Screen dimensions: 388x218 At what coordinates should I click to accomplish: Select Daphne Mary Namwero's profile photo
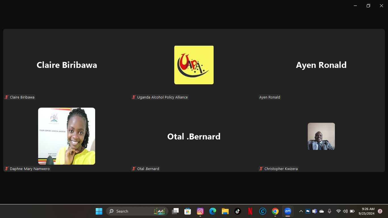67,136
